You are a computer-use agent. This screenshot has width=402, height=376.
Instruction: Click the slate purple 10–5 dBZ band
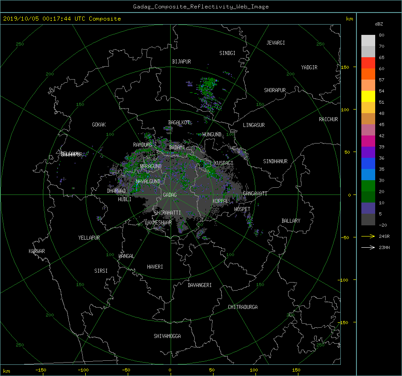tap(368, 208)
